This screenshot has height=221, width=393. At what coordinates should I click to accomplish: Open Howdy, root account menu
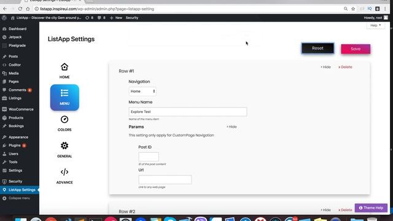(376, 18)
